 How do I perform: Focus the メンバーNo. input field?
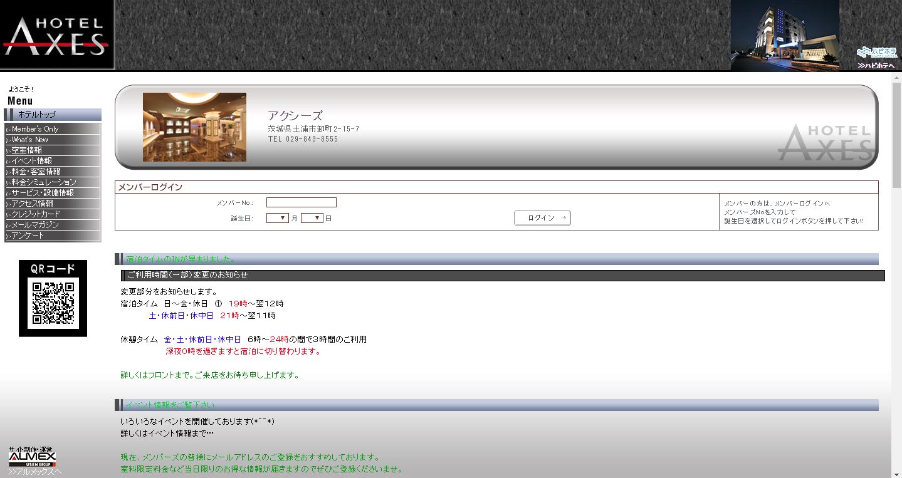[302, 202]
